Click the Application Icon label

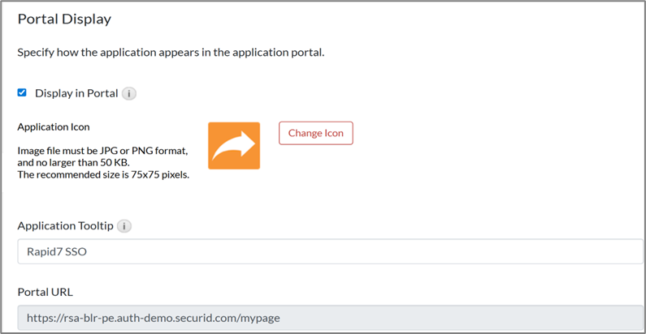pyautogui.click(x=54, y=127)
